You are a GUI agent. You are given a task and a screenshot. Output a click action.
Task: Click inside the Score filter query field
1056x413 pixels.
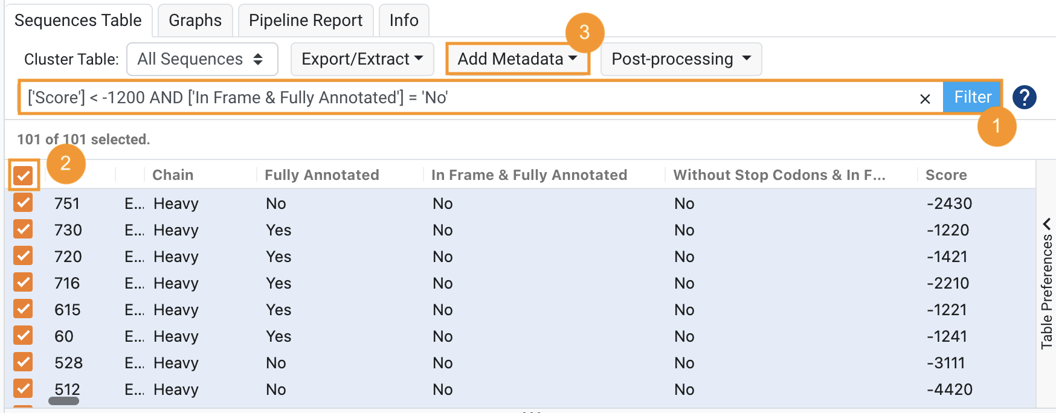[x=465, y=97]
